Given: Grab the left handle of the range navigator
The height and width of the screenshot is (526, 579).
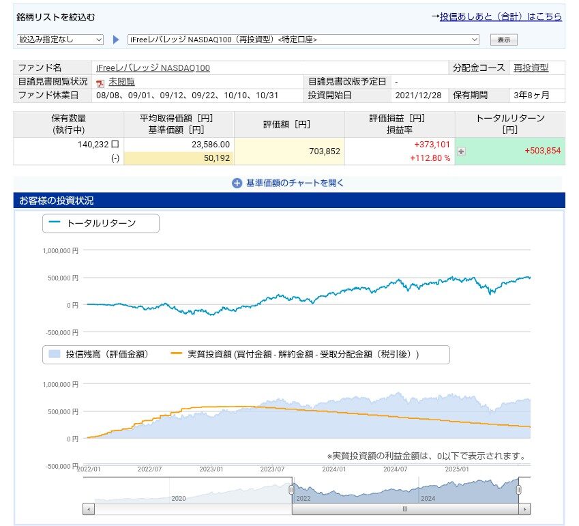Looking at the screenshot, I should [x=291, y=490].
